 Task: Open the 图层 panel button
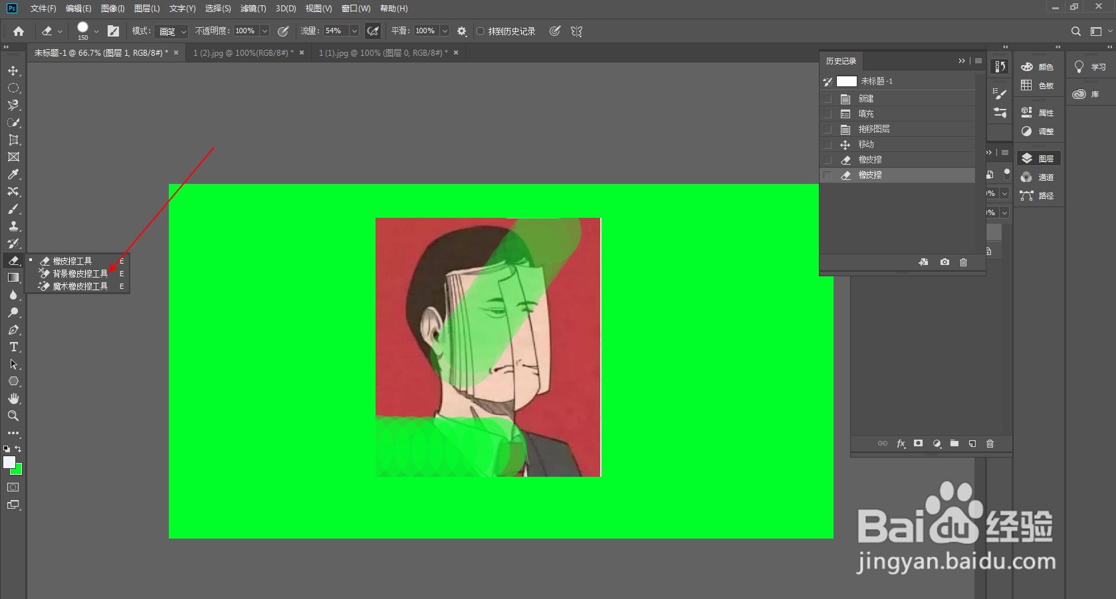click(1039, 159)
